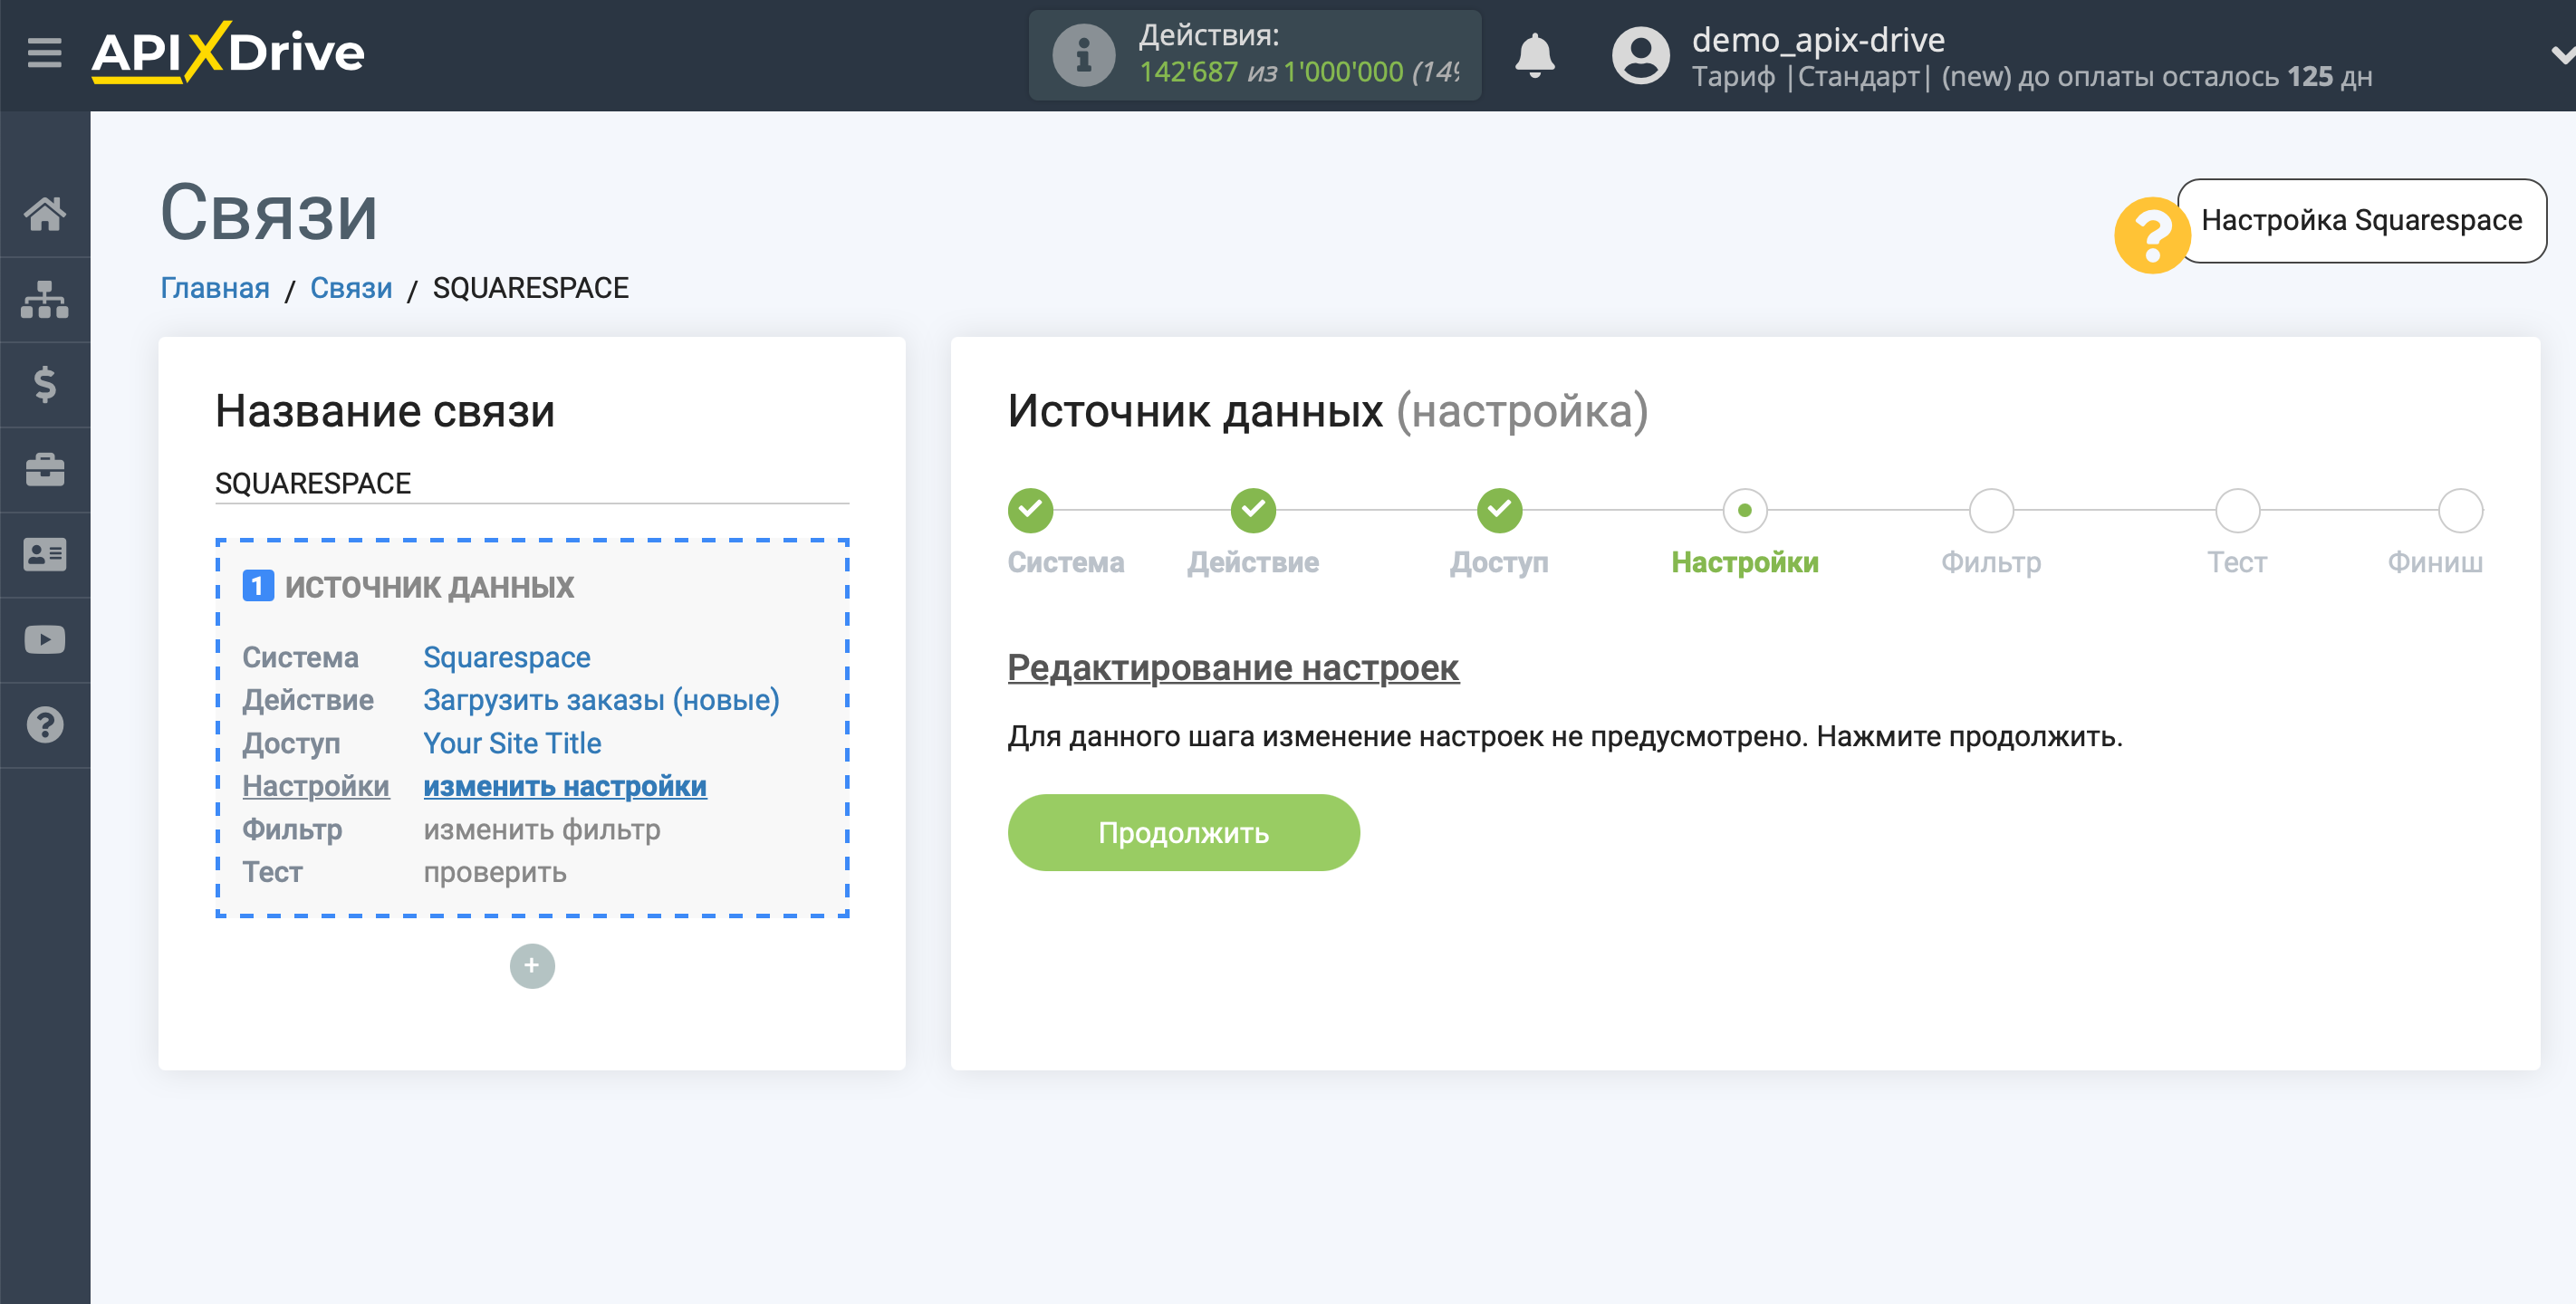Click the Фильтр step label
This screenshot has width=2576, height=1304.
(x=1991, y=563)
